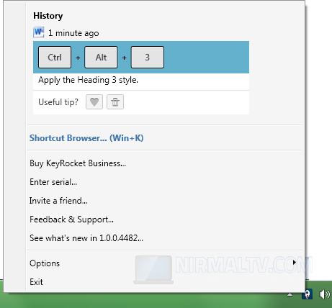Click the KeyRocket tray icon in taskbar
This screenshot has height=308, width=332.
[307, 294]
